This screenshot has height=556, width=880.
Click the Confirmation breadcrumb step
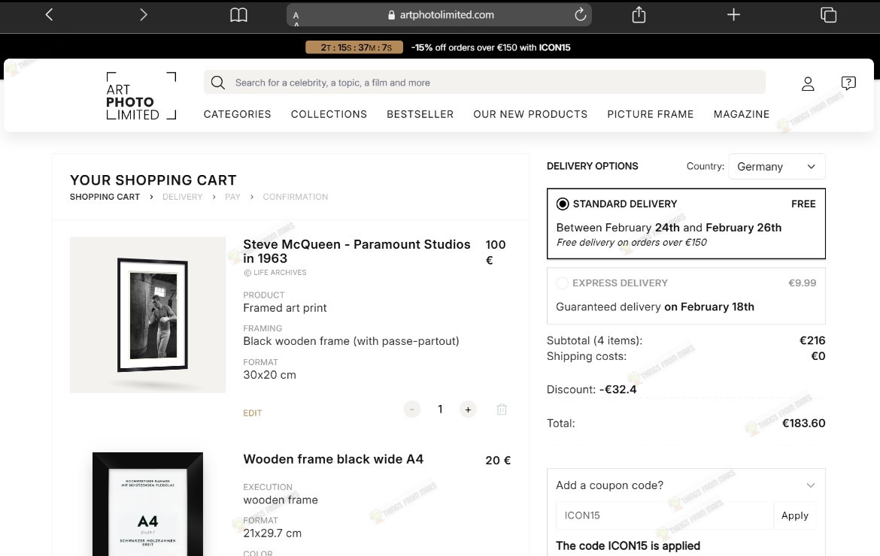pos(295,197)
